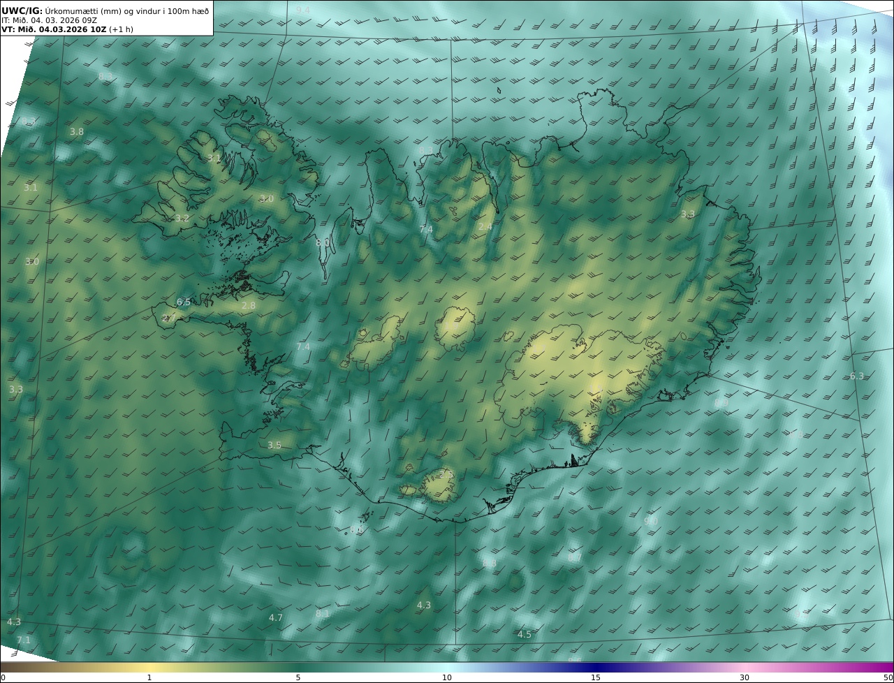Click the 8.7 value label

pyautogui.click(x=575, y=557)
